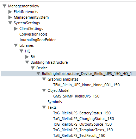The width and height of the screenshot is (136, 139).
Task: Collapse the BuildingInfrastructure node
Action: pos(27,62)
